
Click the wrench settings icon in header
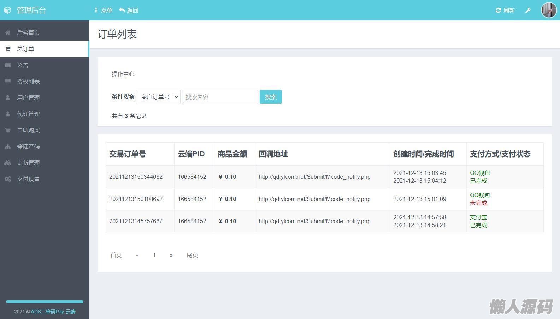coord(528,11)
